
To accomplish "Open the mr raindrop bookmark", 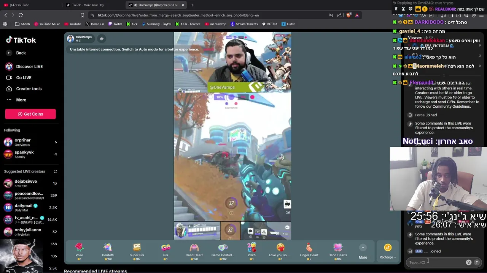I will [215, 24].
